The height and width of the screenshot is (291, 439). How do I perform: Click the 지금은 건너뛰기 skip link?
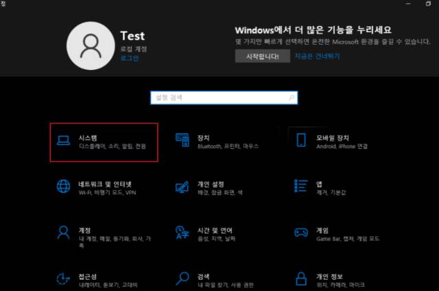pos(317,56)
